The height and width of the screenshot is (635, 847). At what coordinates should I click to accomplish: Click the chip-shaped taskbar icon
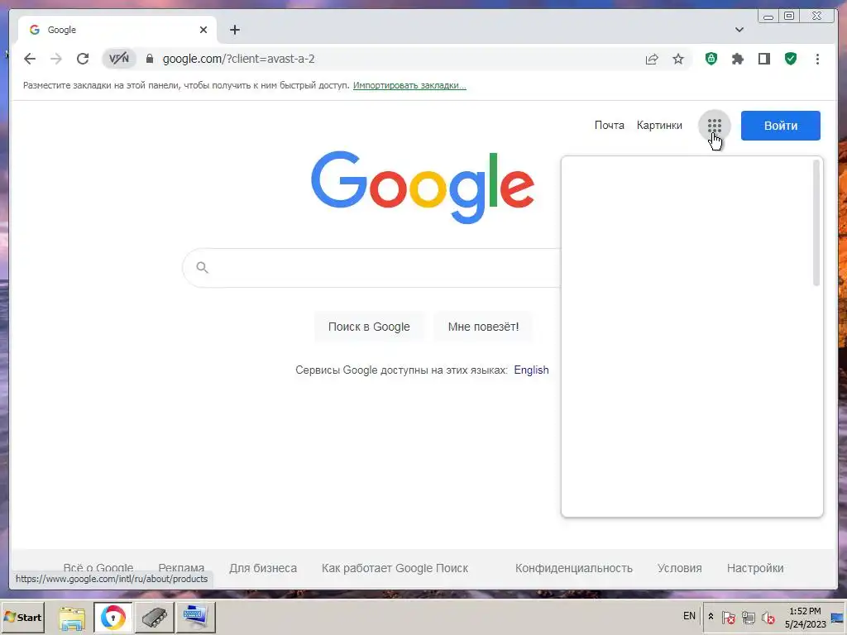[154, 617]
